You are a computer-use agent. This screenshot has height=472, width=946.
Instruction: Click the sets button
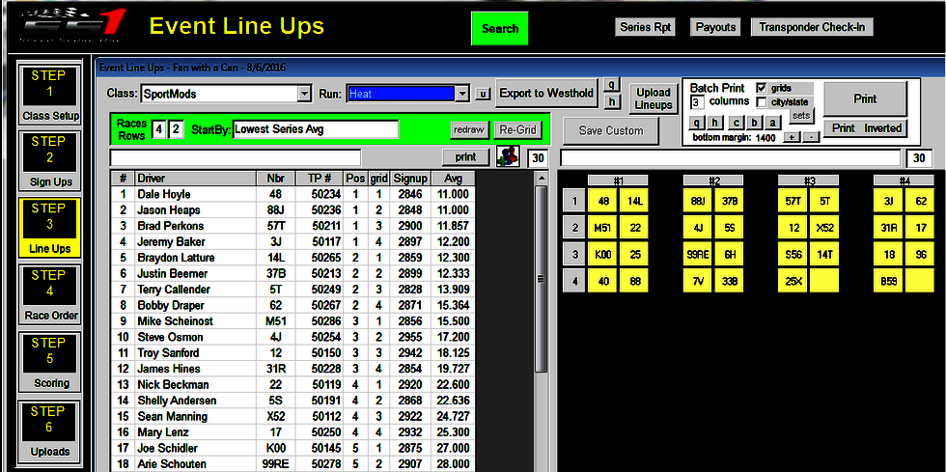point(801,115)
